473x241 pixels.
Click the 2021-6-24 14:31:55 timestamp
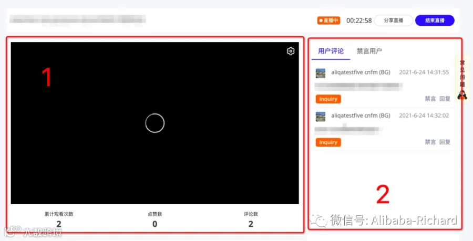424,72
